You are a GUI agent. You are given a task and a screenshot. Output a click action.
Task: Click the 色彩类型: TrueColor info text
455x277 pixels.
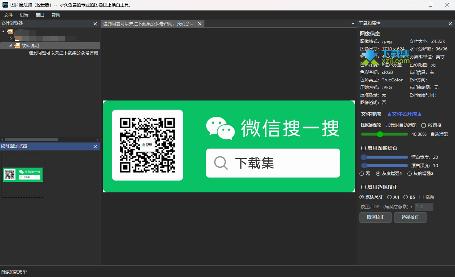click(x=381, y=80)
